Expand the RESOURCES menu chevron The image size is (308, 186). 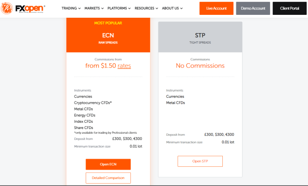pyautogui.click(x=157, y=9)
